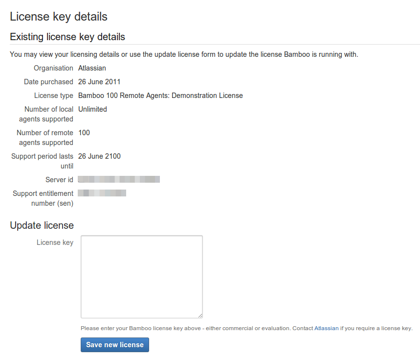Click the Server id label
Viewport: 420px width, 361px height.
click(x=59, y=180)
